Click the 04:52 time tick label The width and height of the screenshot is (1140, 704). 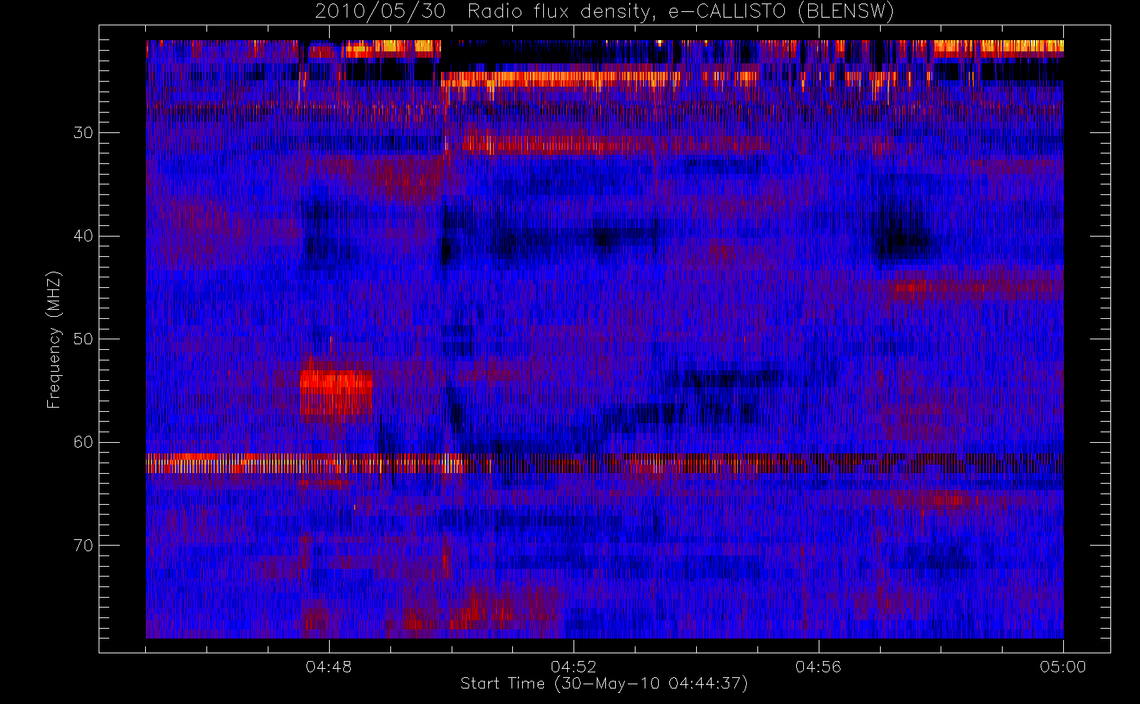coord(574,667)
